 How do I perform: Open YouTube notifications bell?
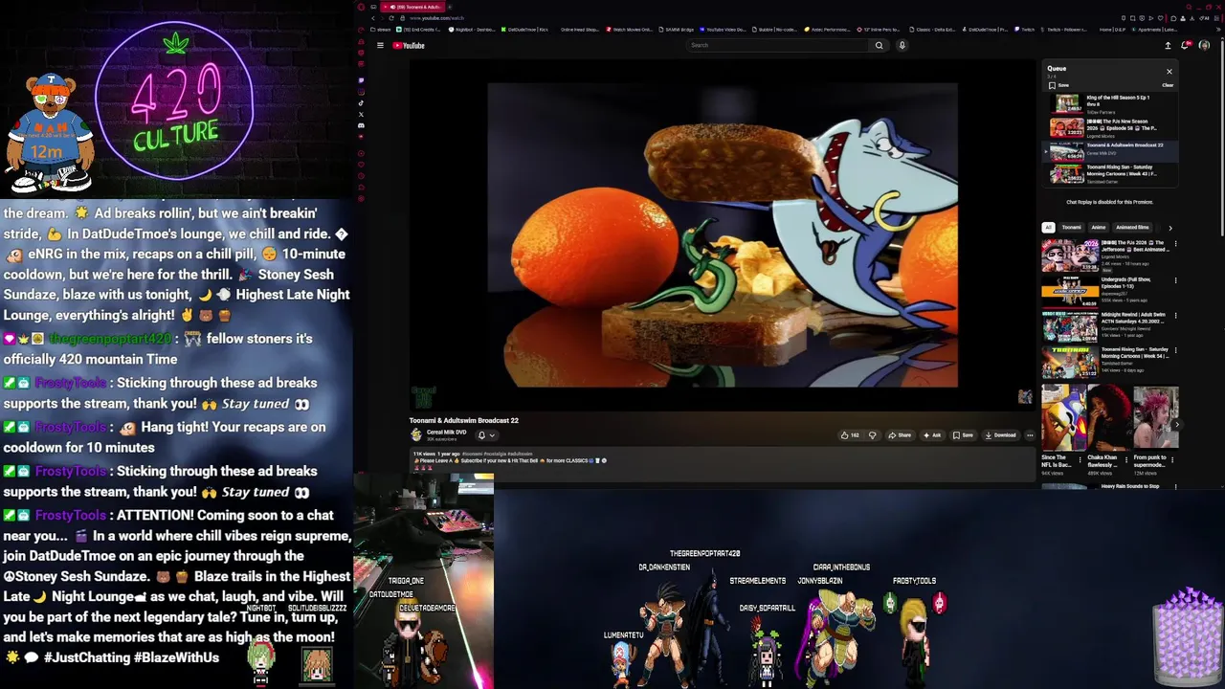click(x=1187, y=45)
